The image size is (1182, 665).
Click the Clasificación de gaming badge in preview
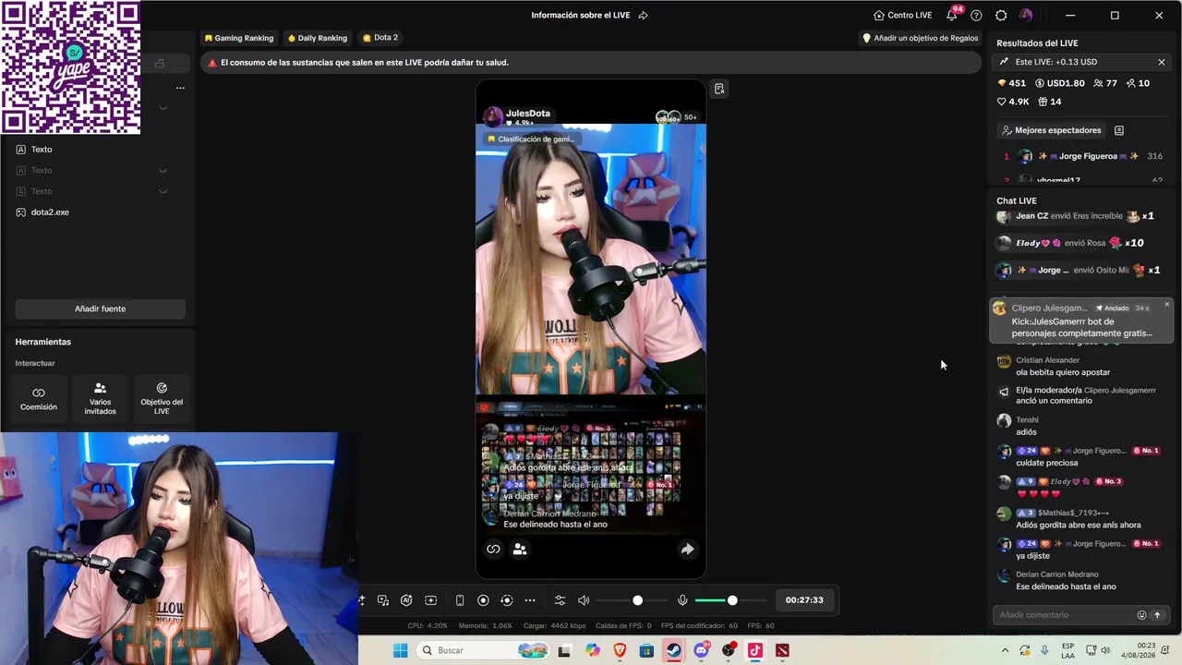point(532,139)
